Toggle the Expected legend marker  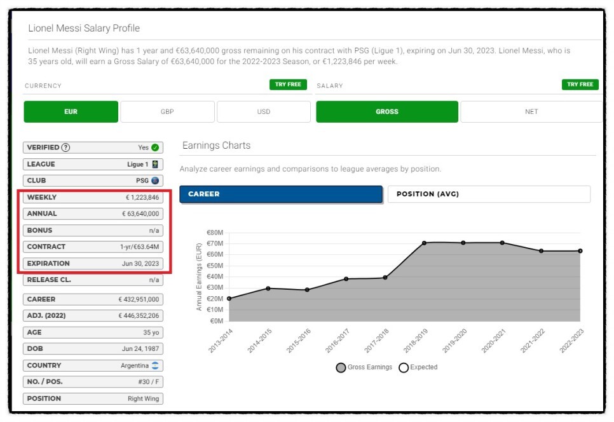point(404,367)
